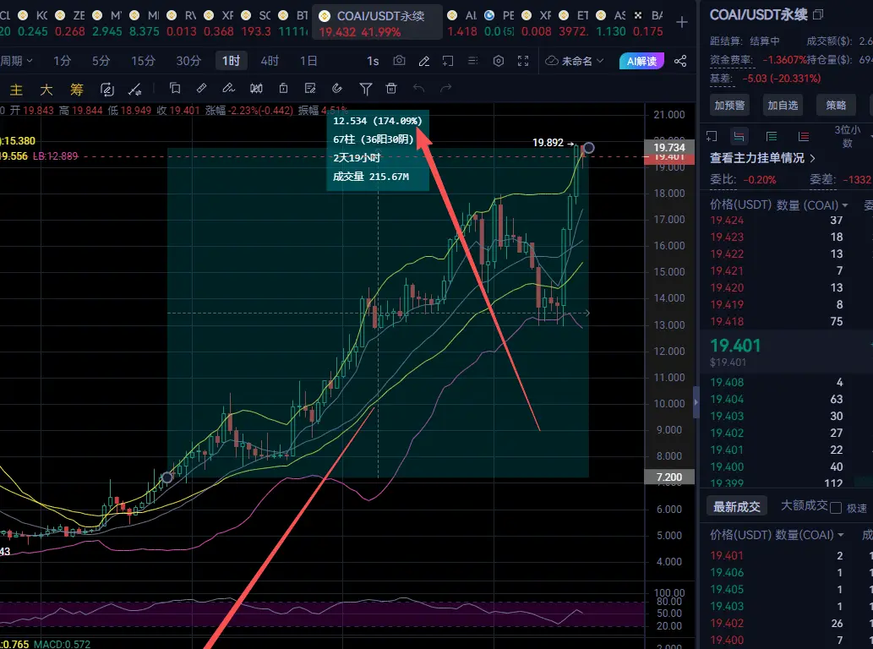Screen dimensions: 873x649
Task: Click the filter funnel icon
Action: click(365, 88)
